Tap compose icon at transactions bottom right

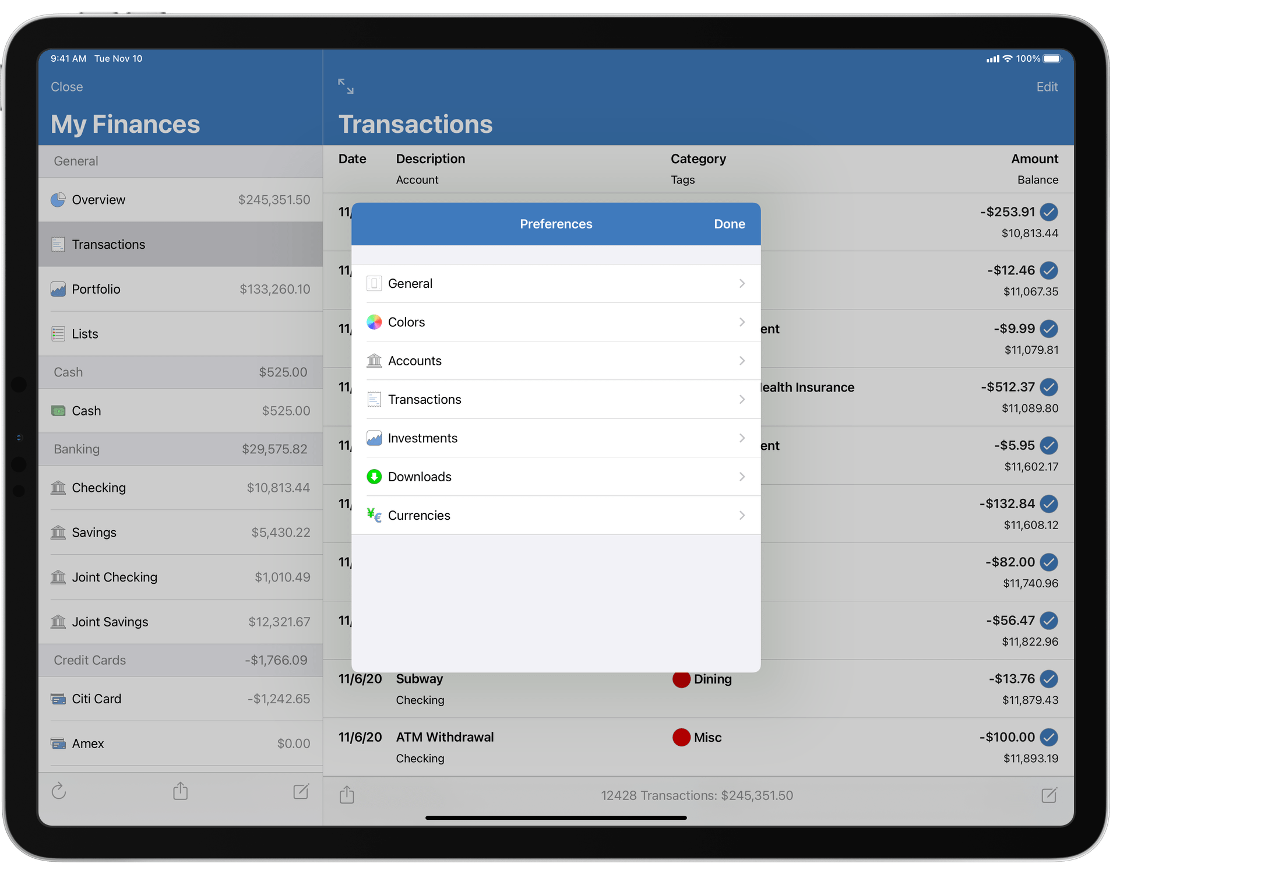[1049, 795]
